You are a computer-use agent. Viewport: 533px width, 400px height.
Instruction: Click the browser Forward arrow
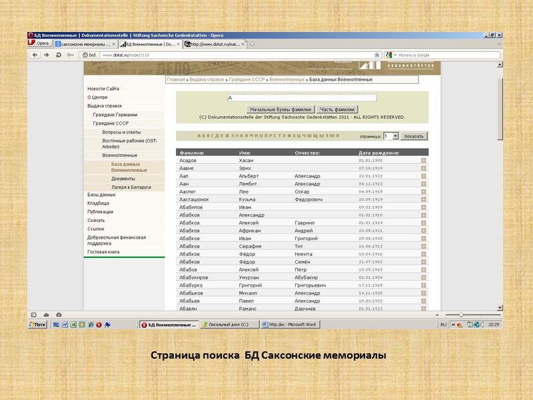pos(47,55)
